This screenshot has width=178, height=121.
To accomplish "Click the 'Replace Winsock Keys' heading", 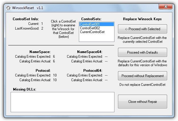I will [x=142, y=19].
